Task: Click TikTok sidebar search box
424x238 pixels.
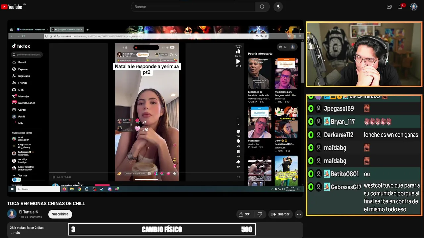Action: [x=27, y=55]
